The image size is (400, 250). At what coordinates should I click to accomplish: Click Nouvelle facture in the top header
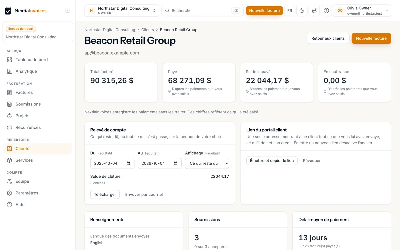264,11
